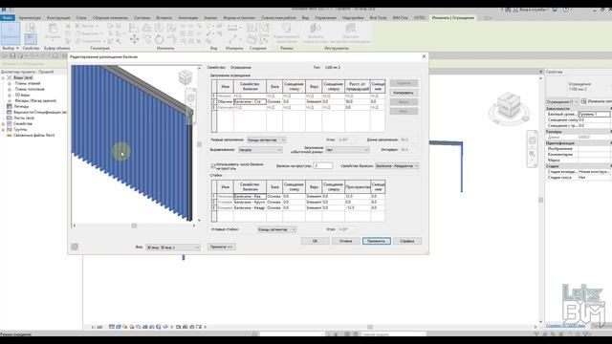Select the Align tool in Modify panel

coord(134,28)
